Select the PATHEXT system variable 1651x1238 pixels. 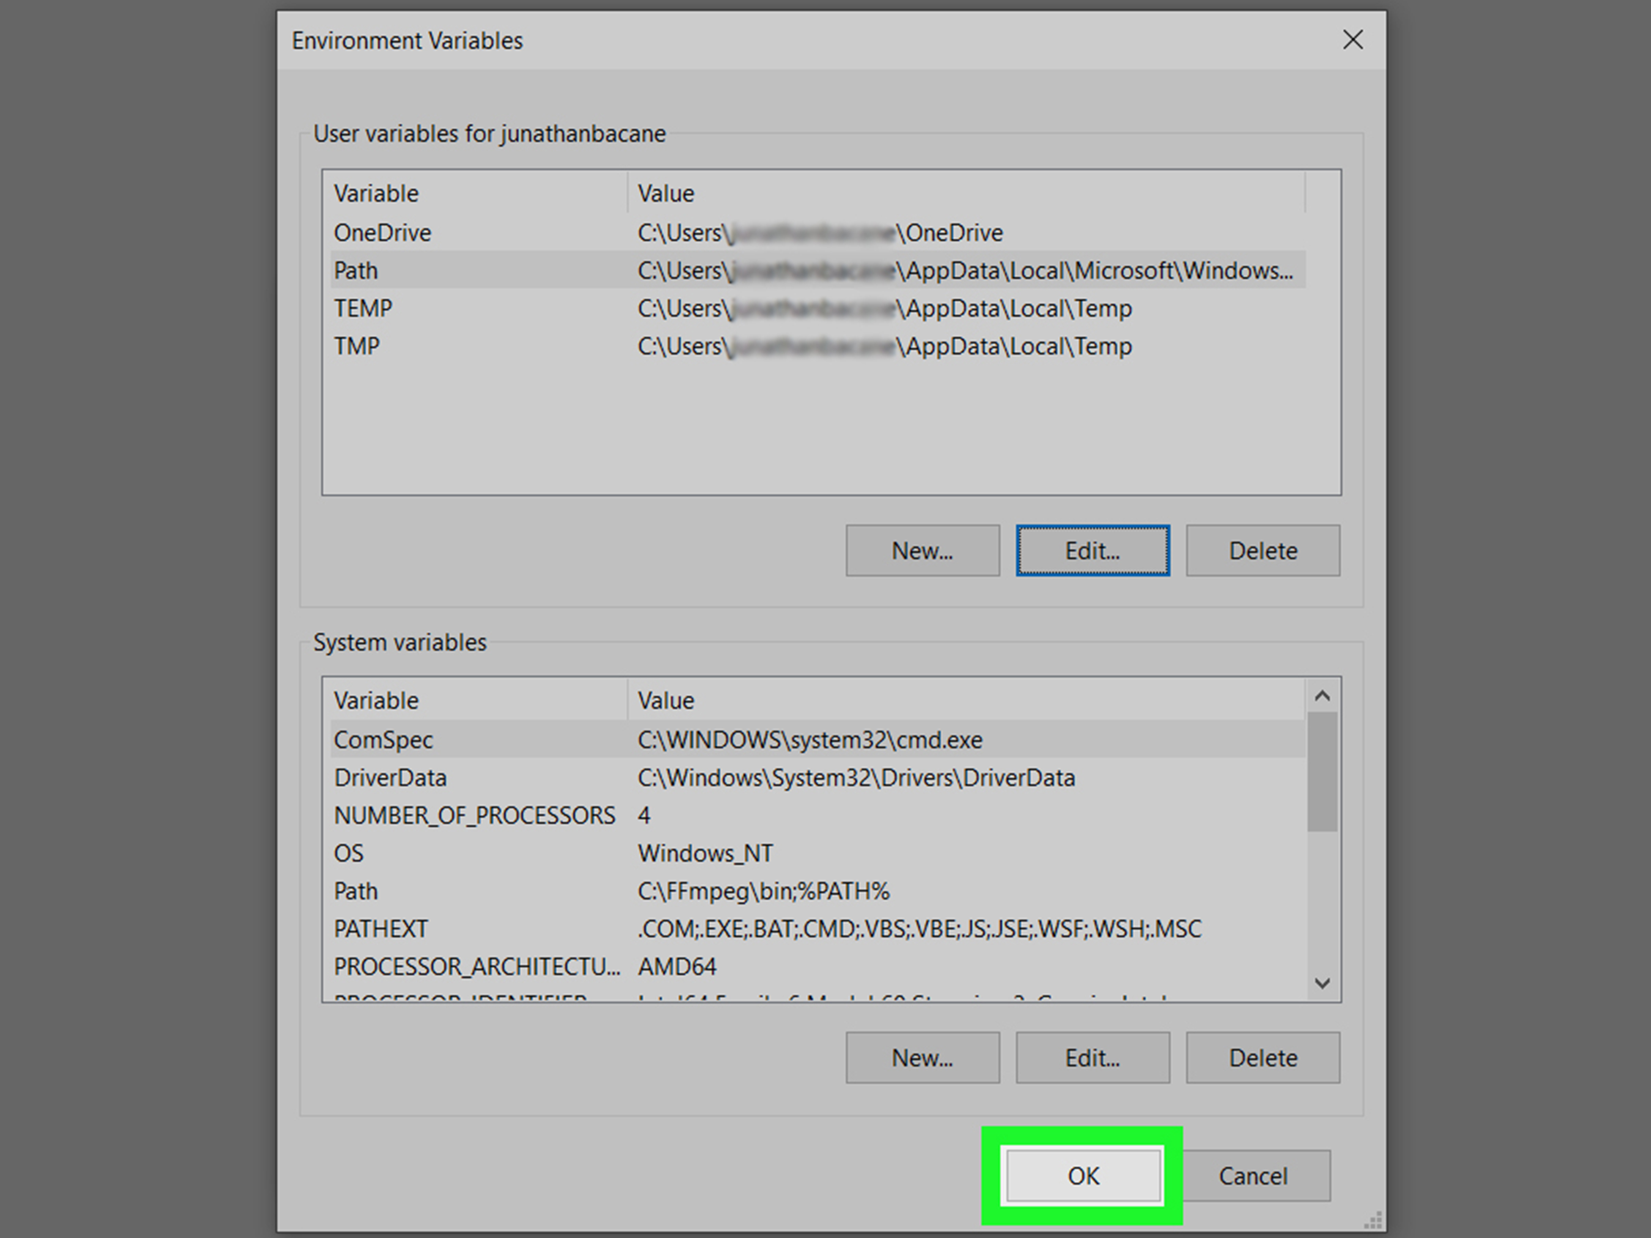(x=381, y=929)
